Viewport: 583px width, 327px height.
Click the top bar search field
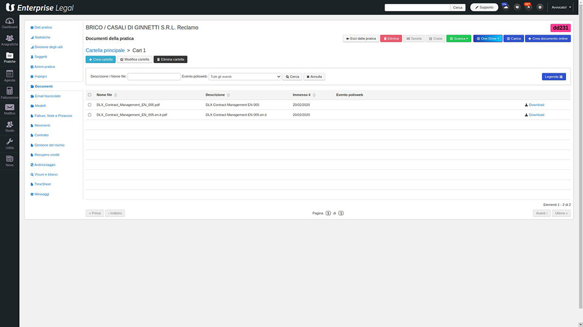tap(417, 8)
